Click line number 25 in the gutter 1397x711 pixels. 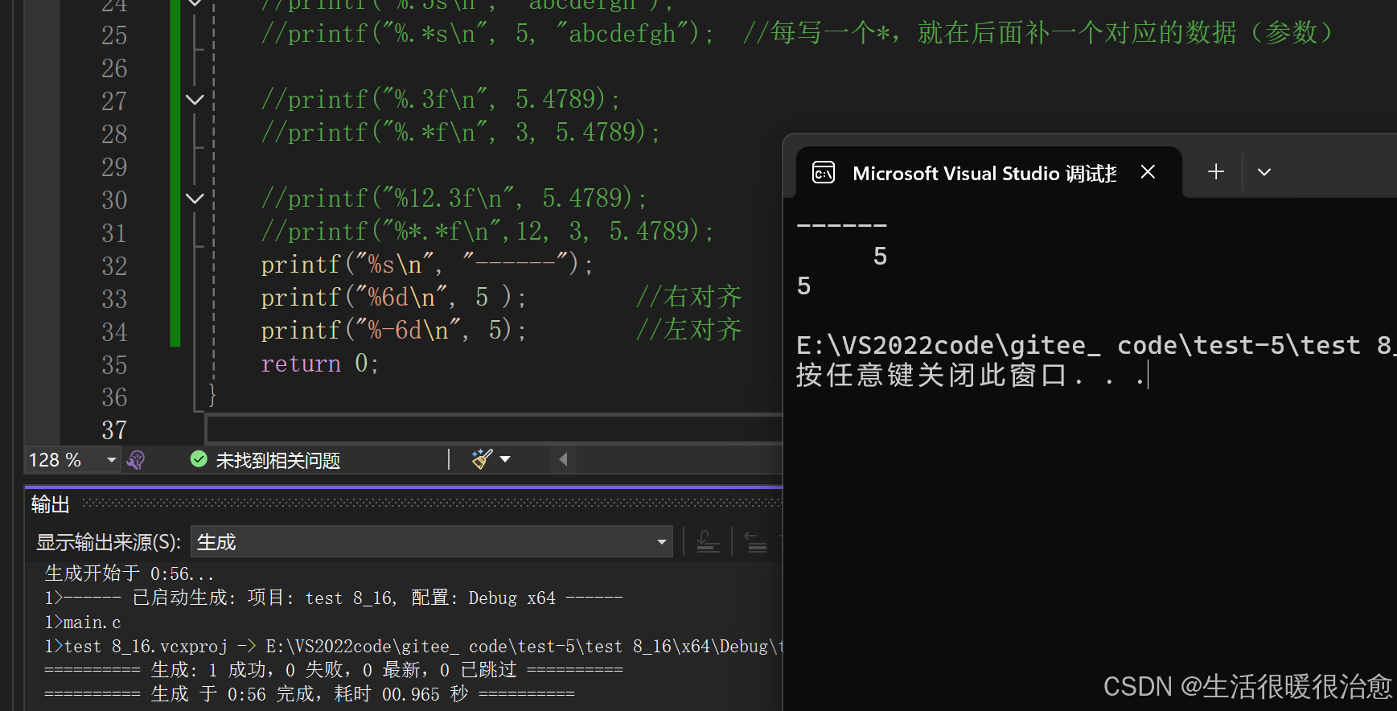(x=114, y=35)
